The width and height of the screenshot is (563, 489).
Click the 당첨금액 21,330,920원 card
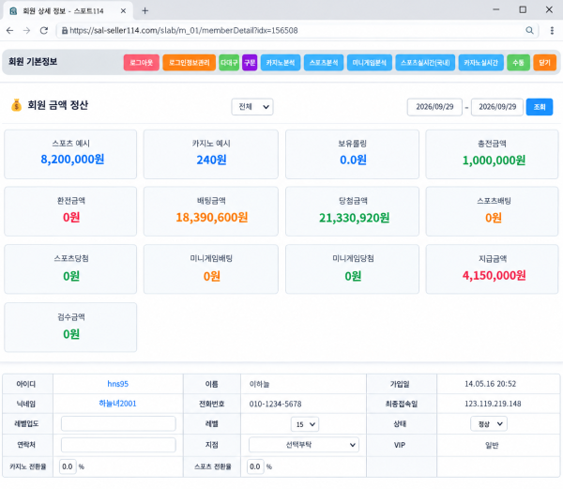tap(352, 211)
